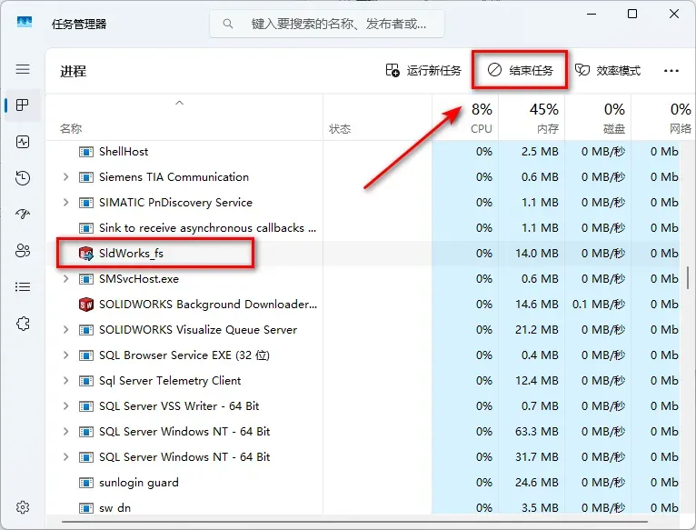Select SOLIDWORKS Background Downloader row text

[x=208, y=305]
